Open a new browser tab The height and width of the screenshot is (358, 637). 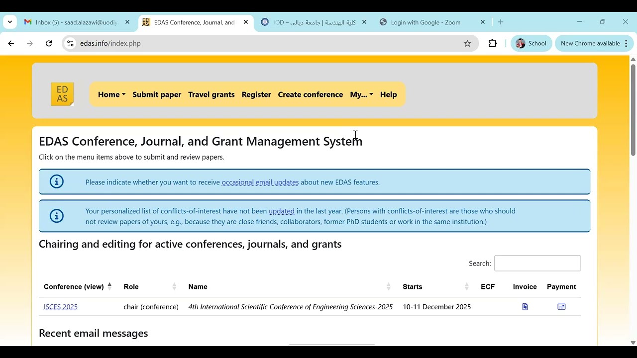point(501,22)
